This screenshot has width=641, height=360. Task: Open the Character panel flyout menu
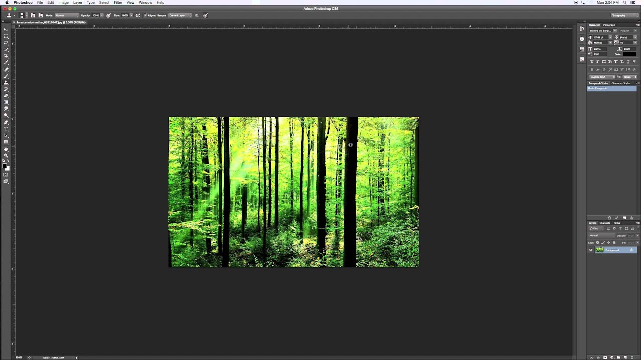[637, 25]
